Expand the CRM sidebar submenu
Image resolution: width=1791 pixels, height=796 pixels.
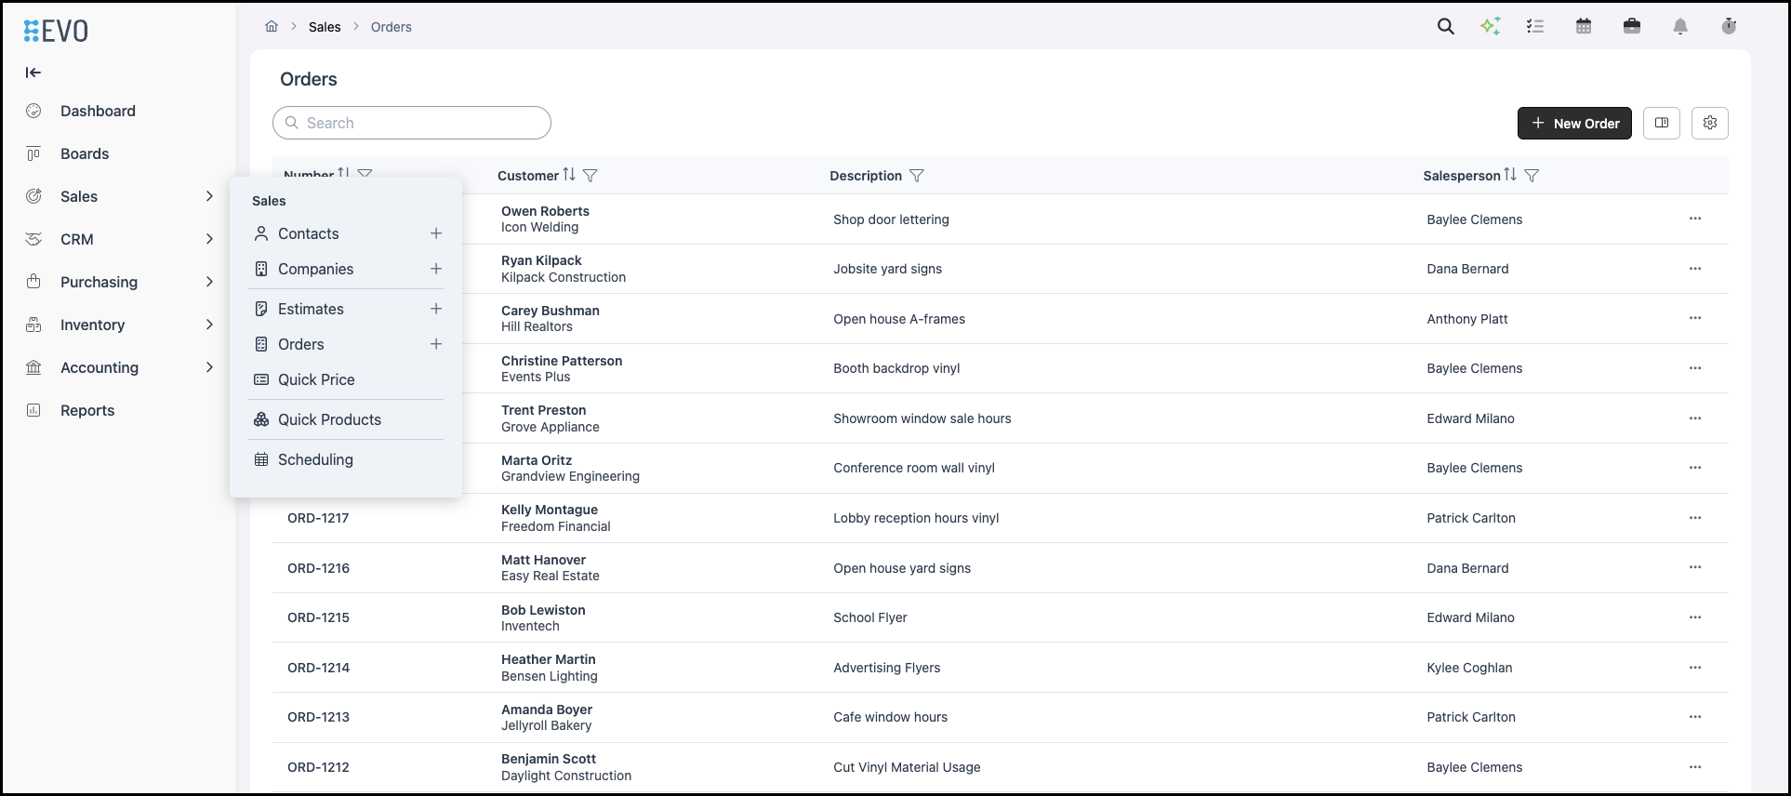[209, 239]
